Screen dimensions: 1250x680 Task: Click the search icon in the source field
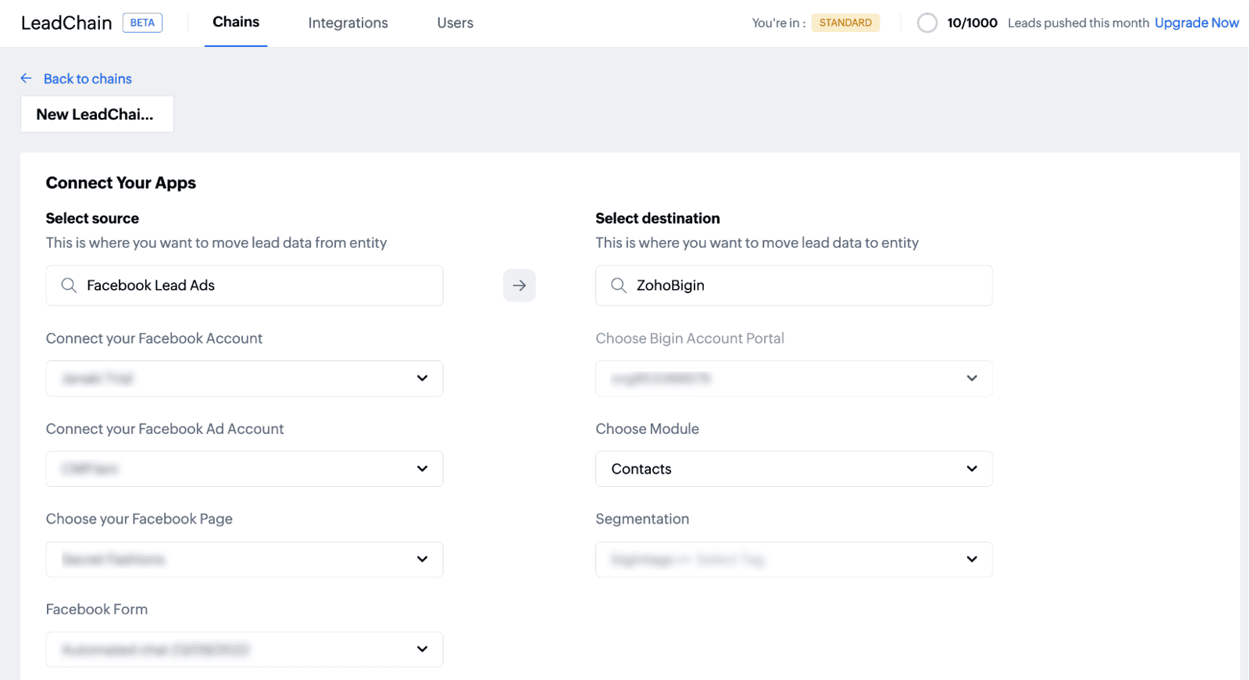pos(69,285)
